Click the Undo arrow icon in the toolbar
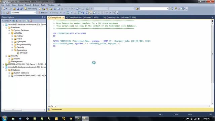Viewport: 215px width, 121px height. pyautogui.click(x=67, y=9)
